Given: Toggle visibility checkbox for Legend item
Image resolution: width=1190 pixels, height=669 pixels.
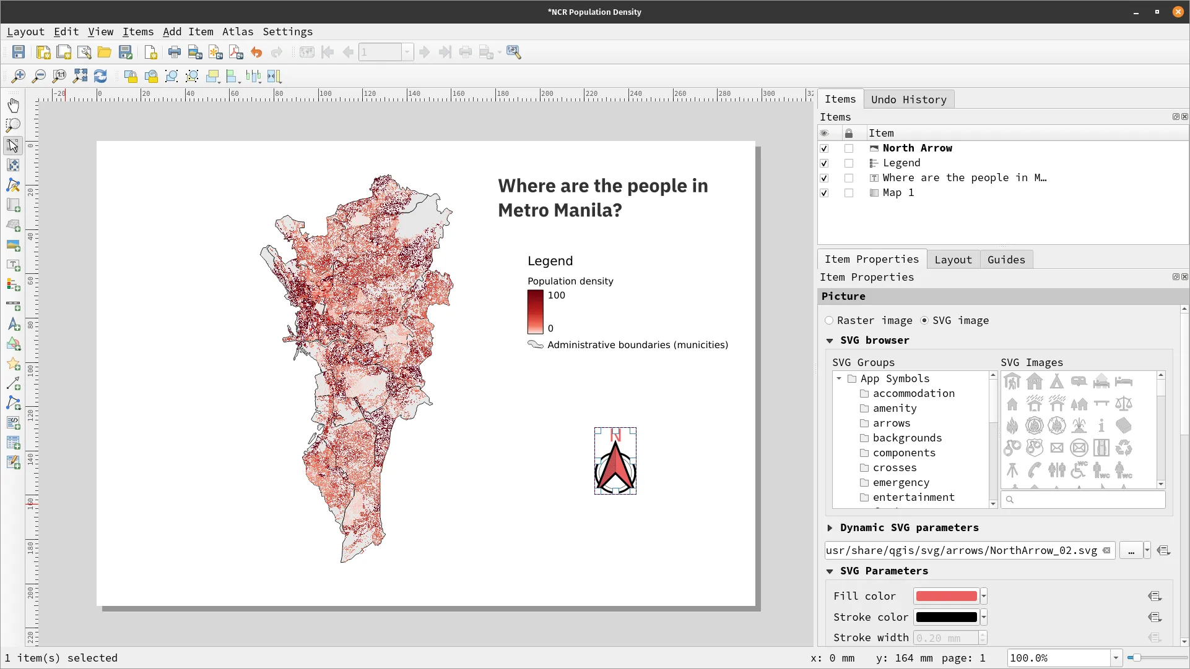Looking at the screenshot, I should coord(824,163).
